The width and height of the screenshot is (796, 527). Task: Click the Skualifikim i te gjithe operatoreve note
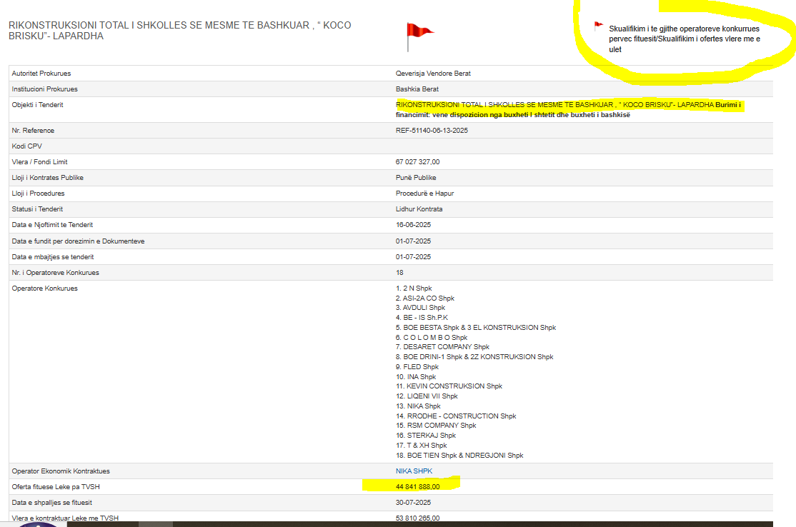coord(684,39)
